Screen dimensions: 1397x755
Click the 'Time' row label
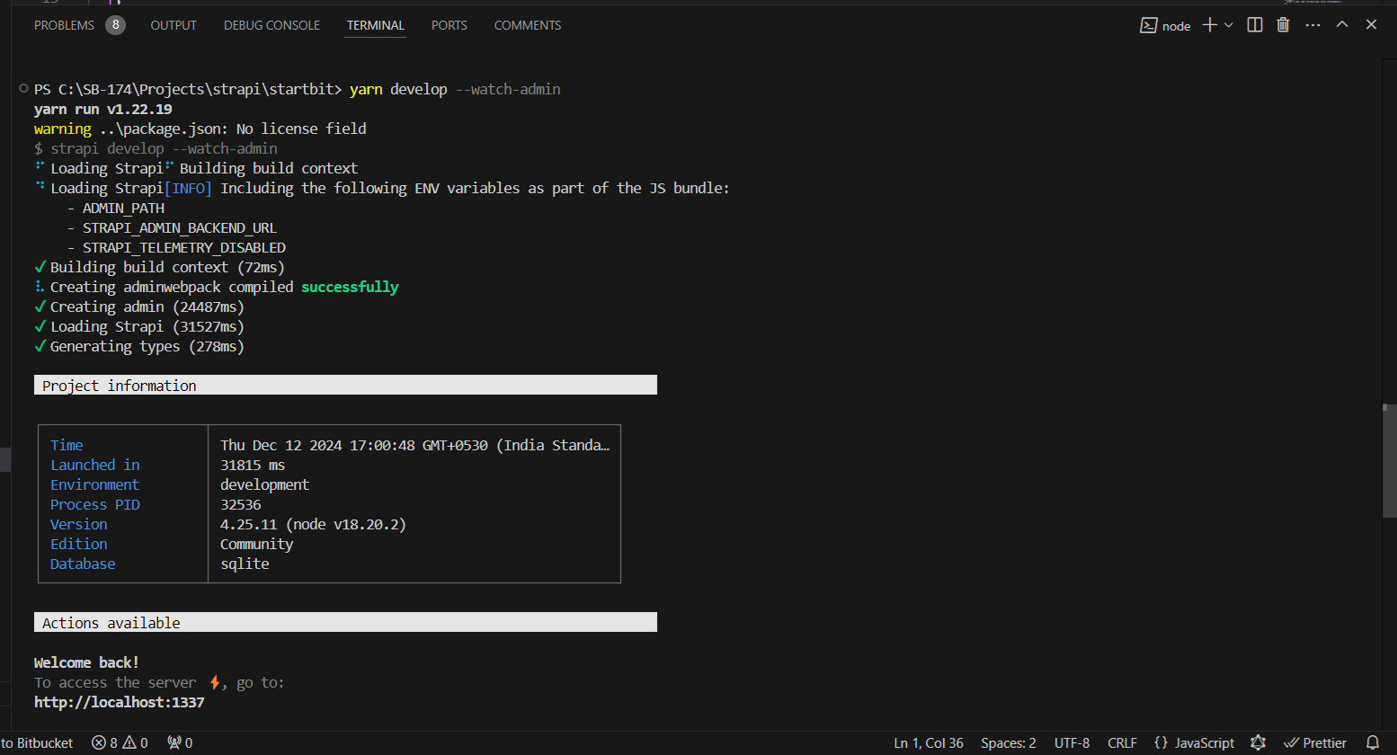pyautogui.click(x=67, y=445)
